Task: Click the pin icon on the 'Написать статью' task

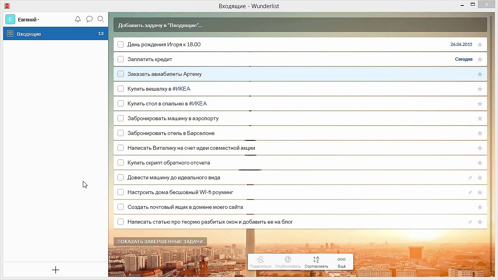Action: (470, 222)
